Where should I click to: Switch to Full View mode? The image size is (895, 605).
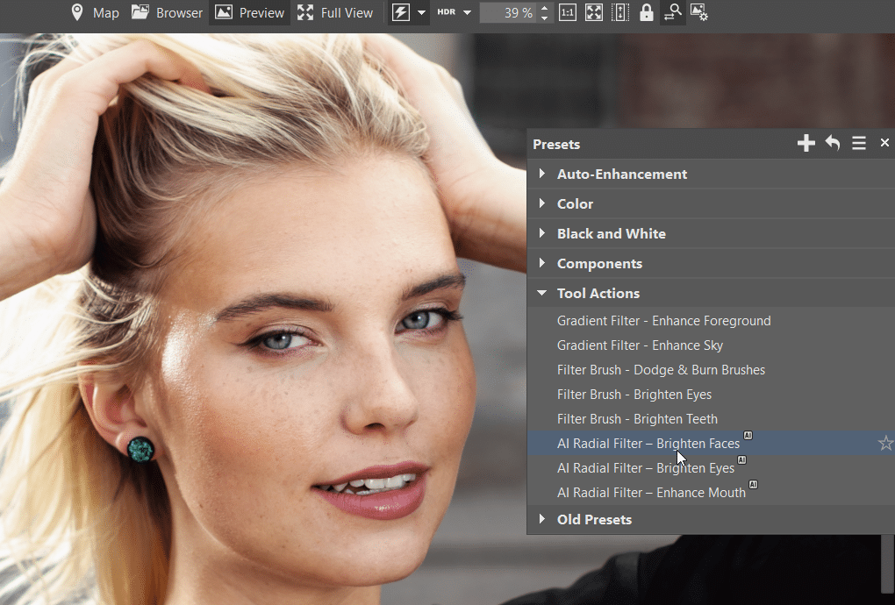click(336, 12)
